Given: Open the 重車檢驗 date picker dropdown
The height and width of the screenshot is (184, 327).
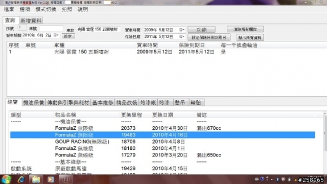Looking at the screenshot, I should [x=56, y=35].
